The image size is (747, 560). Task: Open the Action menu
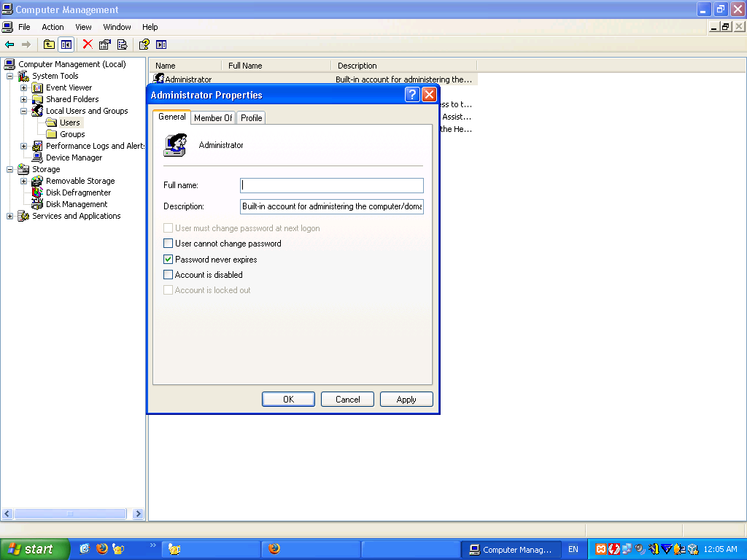[53, 27]
